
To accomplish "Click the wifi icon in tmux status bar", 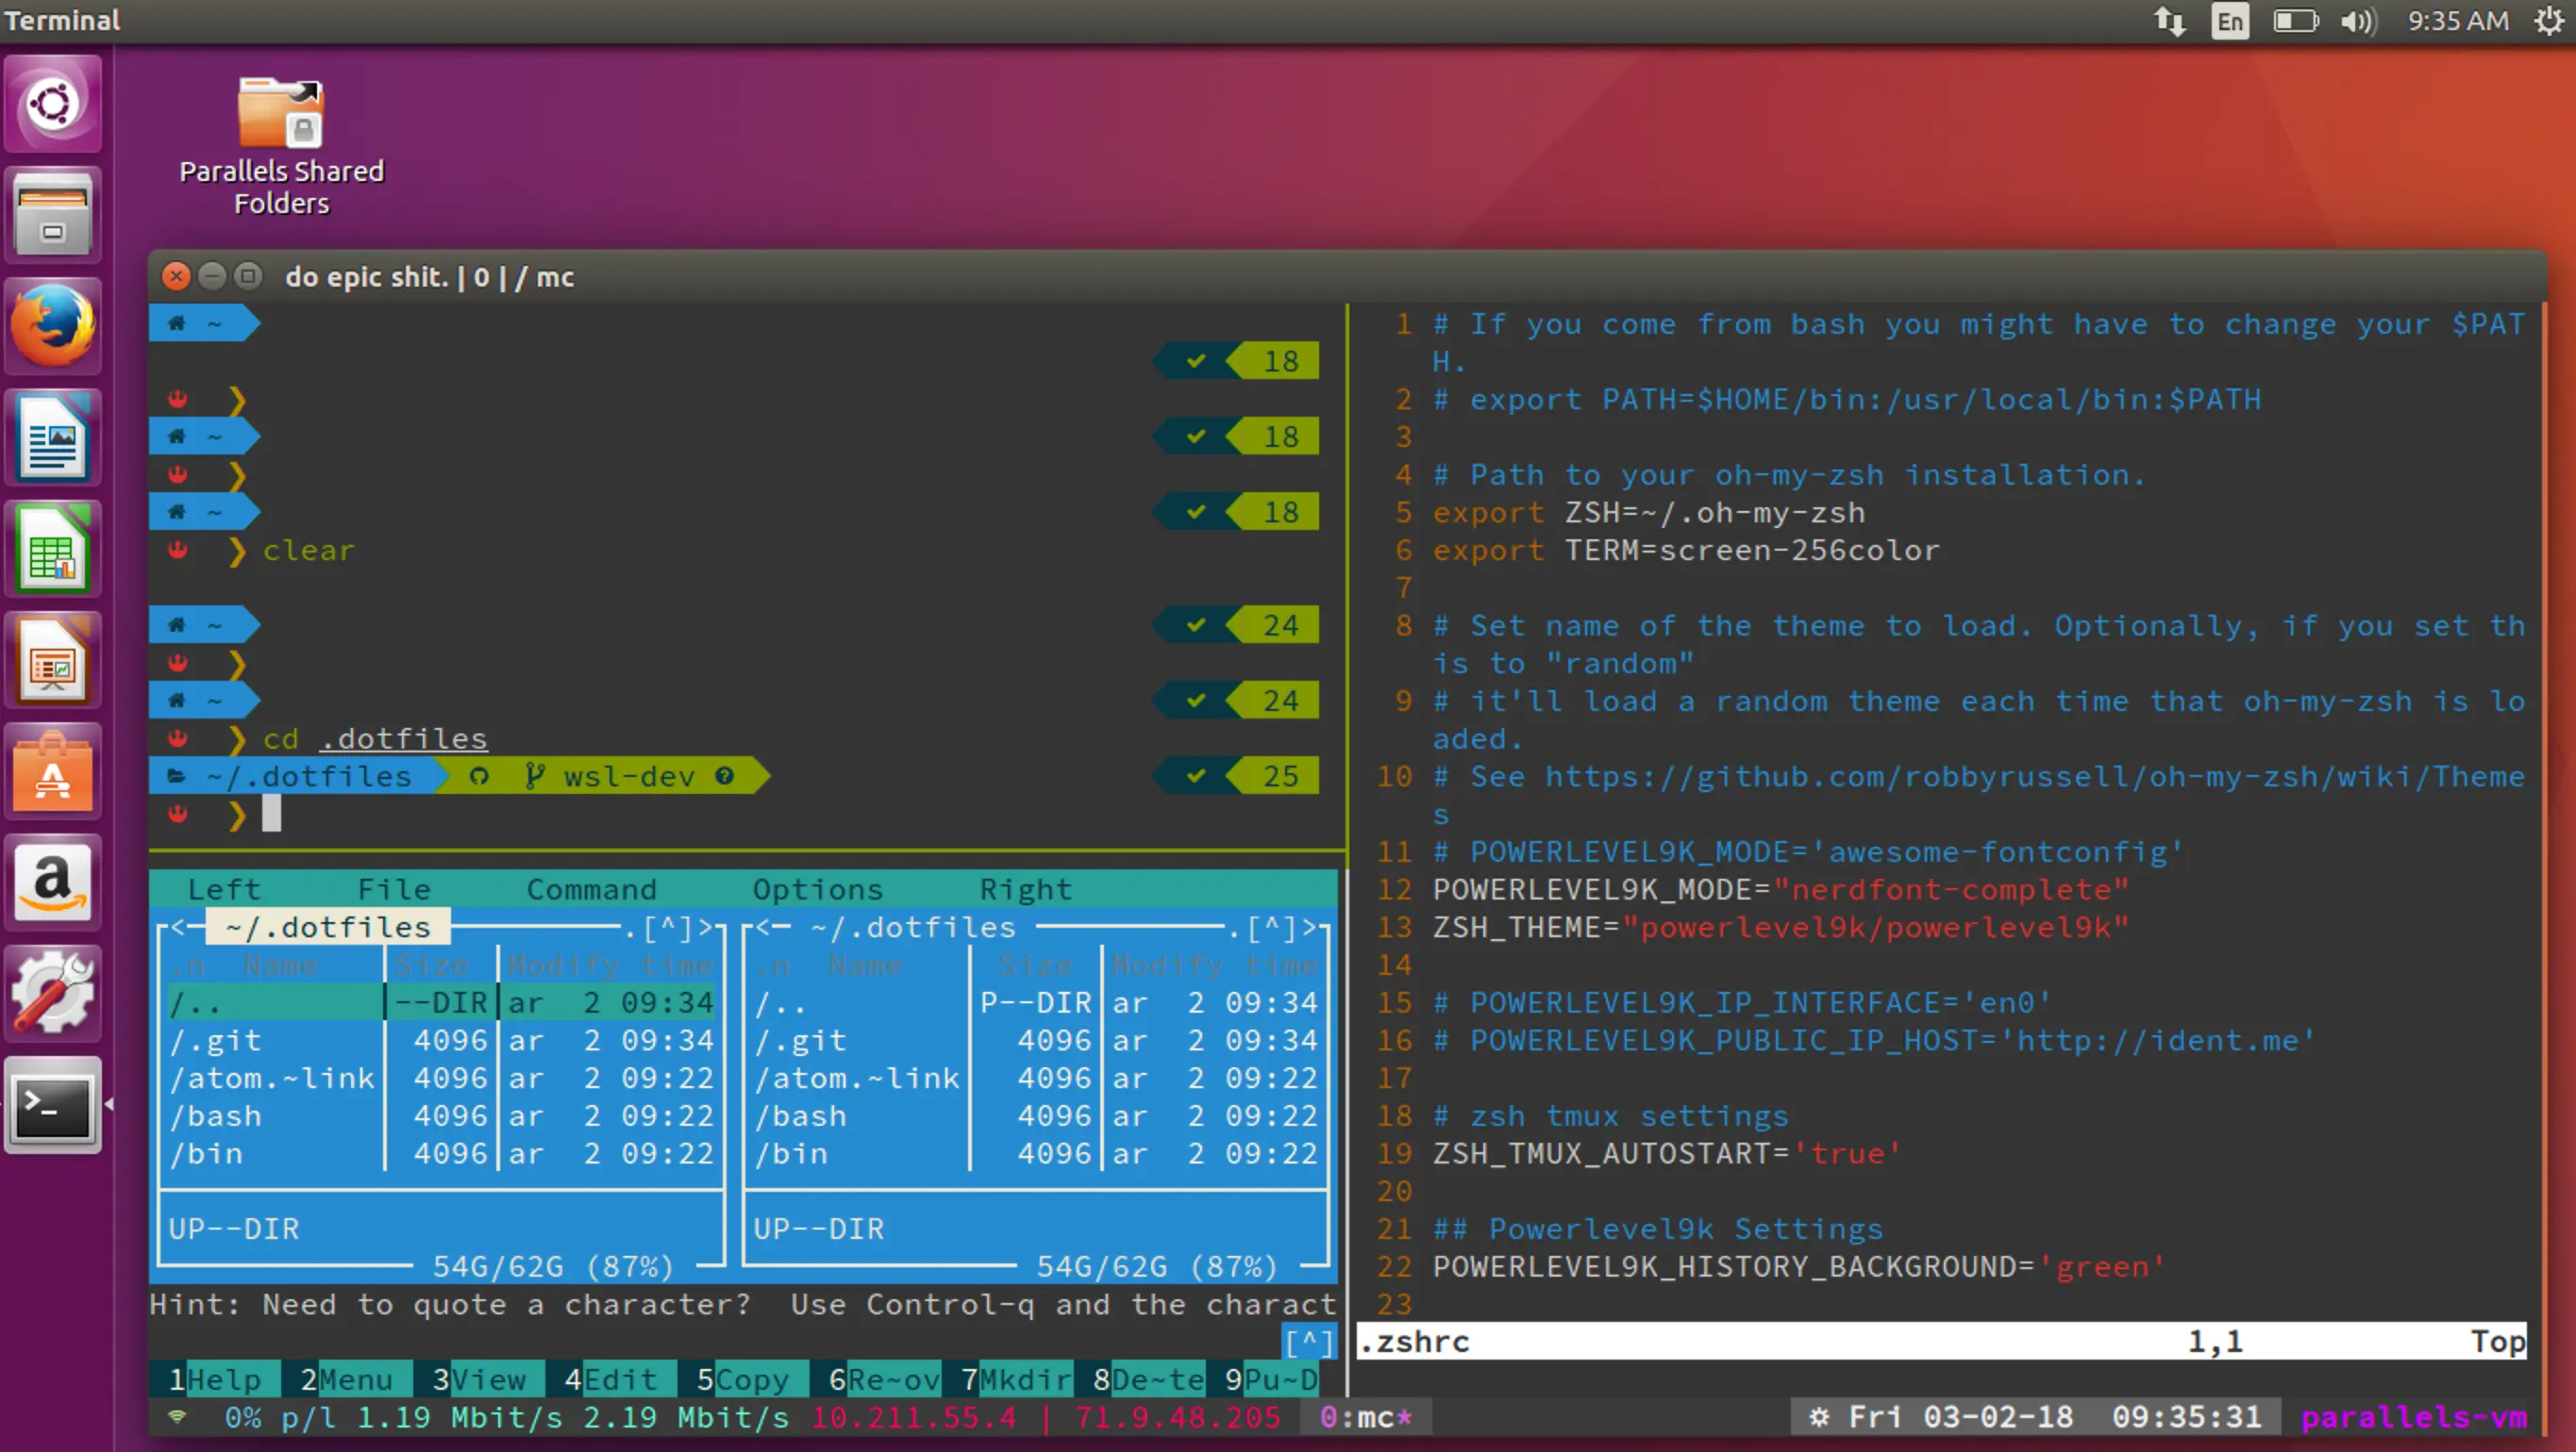I will (177, 1416).
